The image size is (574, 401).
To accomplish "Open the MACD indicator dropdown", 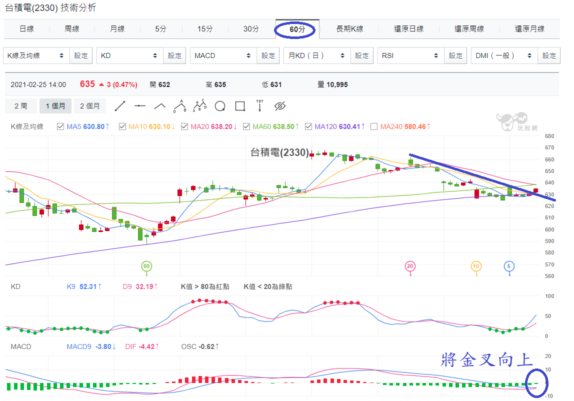I will (x=223, y=55).
